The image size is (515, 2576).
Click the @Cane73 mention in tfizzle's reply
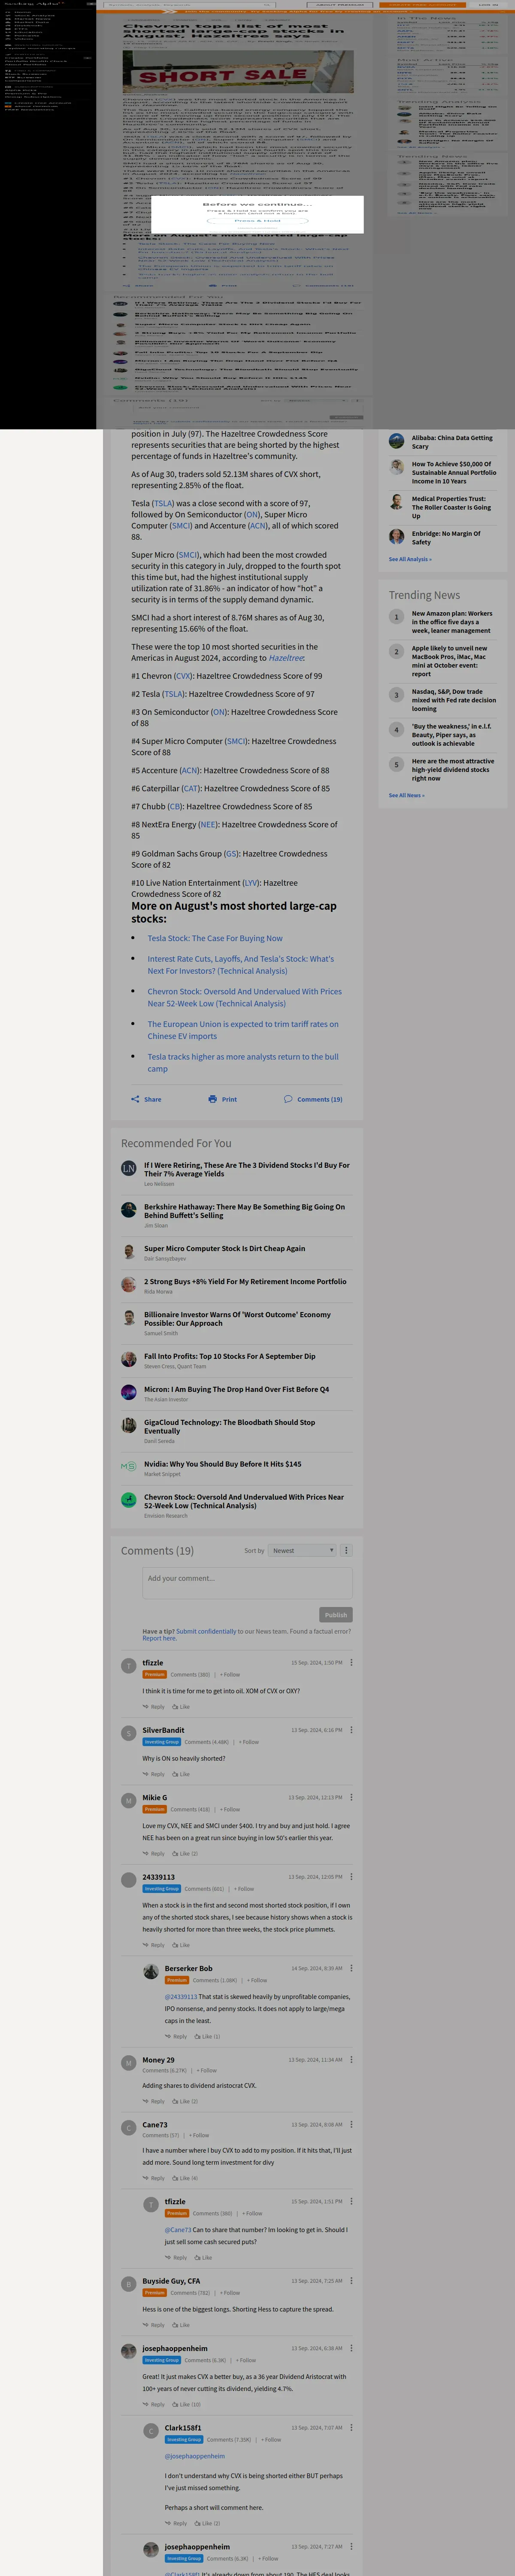coord(178,2229)
